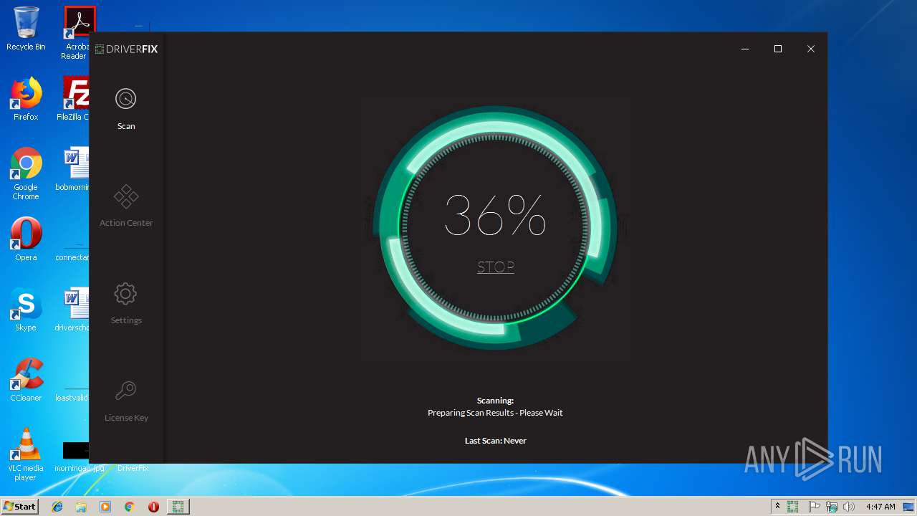Click the Show desktop button
The width and height of the screenshot is (917, 516).
(x=910, y=507)
